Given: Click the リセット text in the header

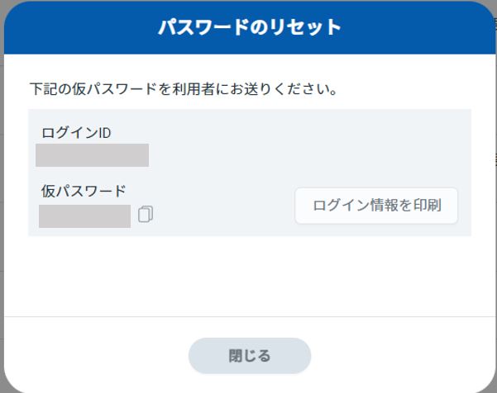Looking at the screenshot, I should tap(305, 27).
